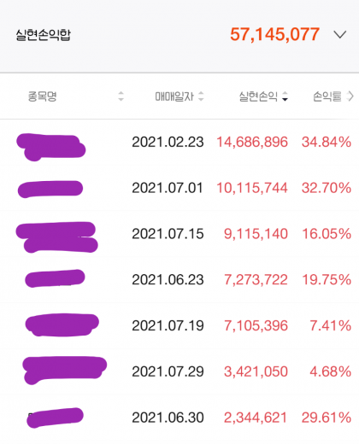The image size is (359, 444).
Task: Select 손익률 column header
Action: tap(327, 96)
